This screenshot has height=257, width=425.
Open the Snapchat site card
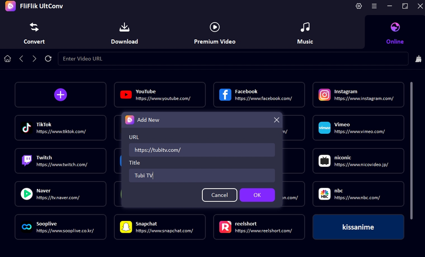(160, 227)
